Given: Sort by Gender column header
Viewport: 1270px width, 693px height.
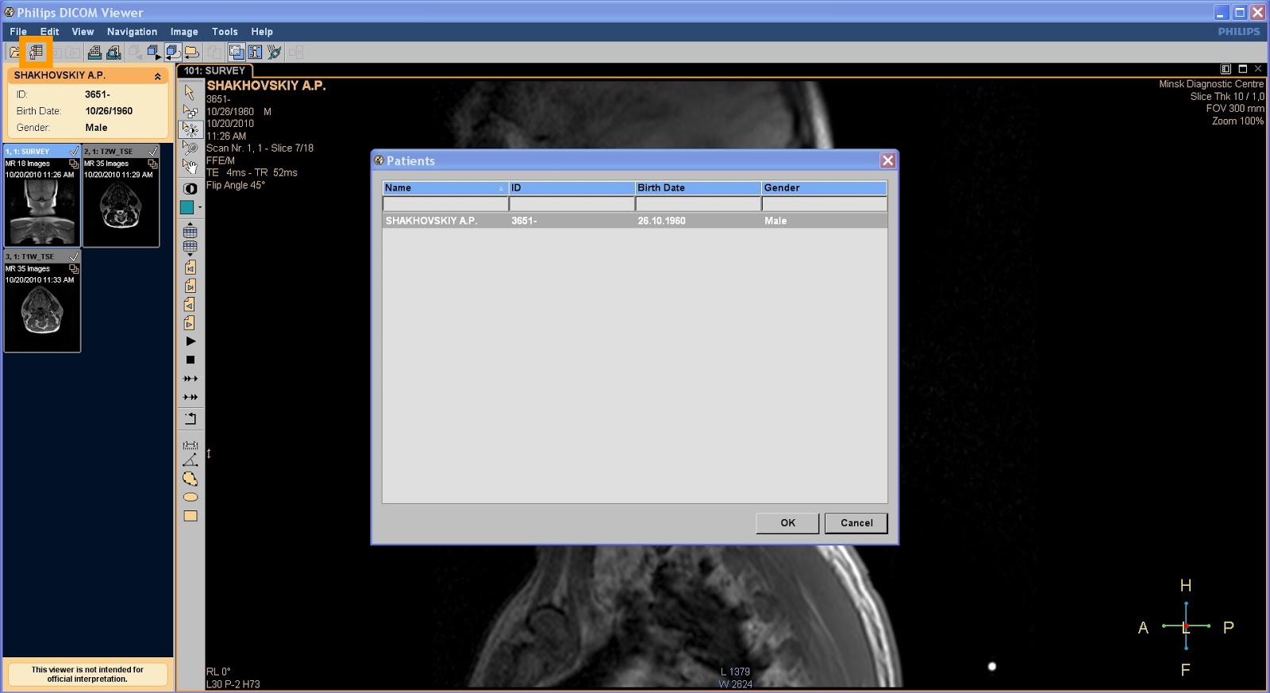Looking at the screenshot, I should pos(824,188).
